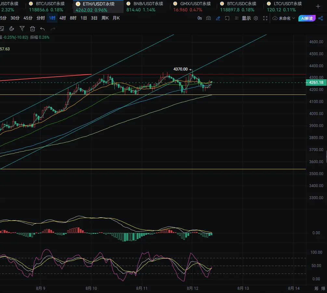Click the GMX/USDT coin icon
This screenshot has height=293, width=327.
[175, 4]
